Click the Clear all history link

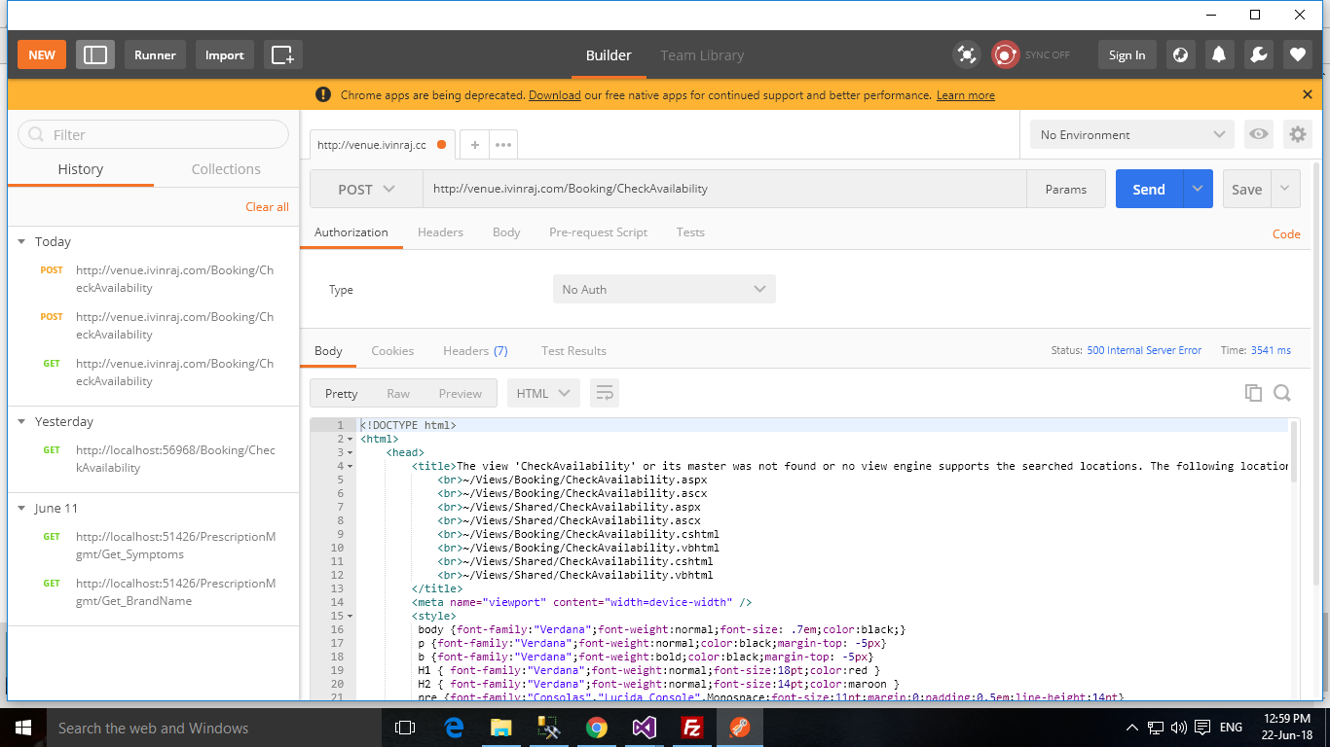[x=267, y=206]
